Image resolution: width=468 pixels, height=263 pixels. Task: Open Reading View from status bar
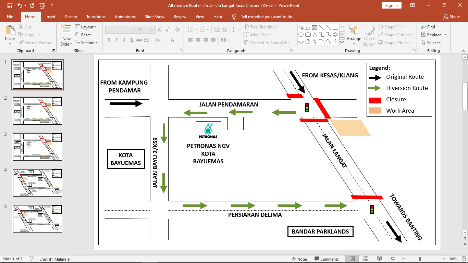coord(379,259)
